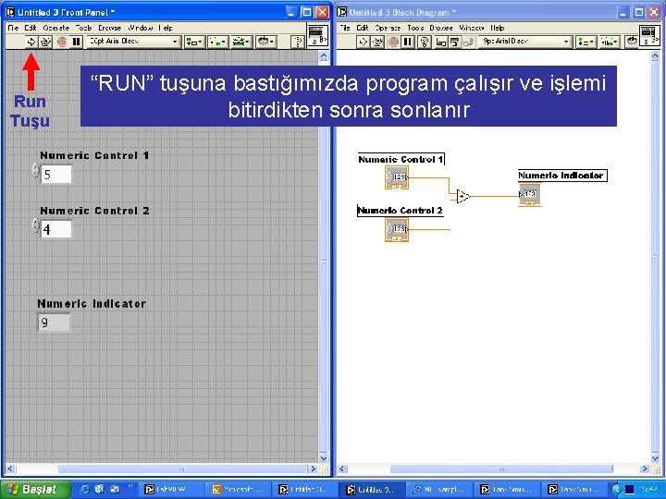The image size is (666, 499).
Task: Click the increment/decrement stepper of Numeric Control 2
Action: click(36, 225)
